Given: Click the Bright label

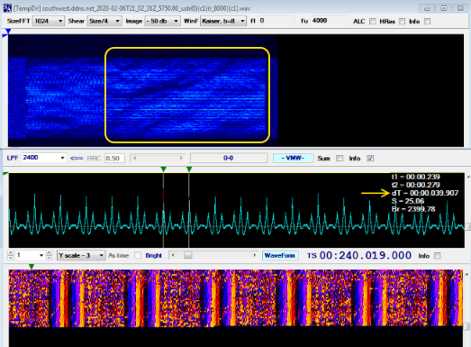Looking at the screenshot, I should [153, 256].
